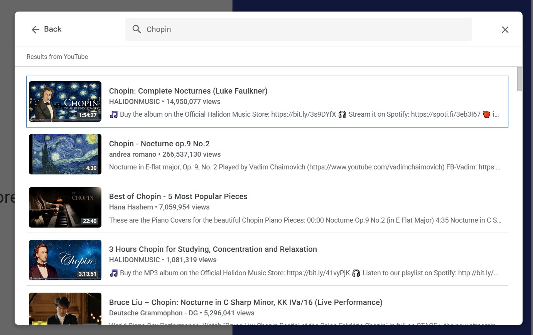Open 3 Hours Chopin for Studying title
Screen dimensions: 533x335
pyautogui.click(x=213, y=249)
